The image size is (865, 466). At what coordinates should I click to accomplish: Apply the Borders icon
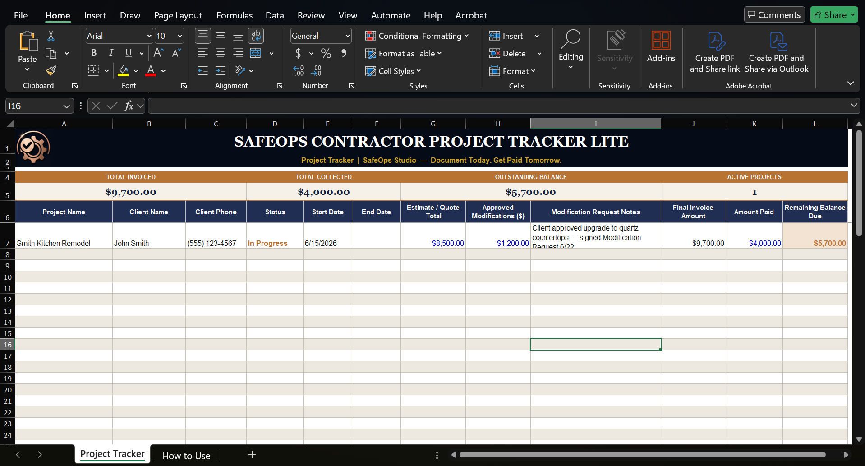coord(93,71)
